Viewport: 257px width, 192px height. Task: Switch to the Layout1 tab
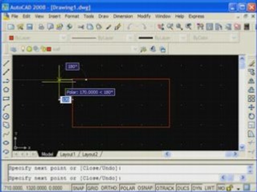[x=67, y=154]
